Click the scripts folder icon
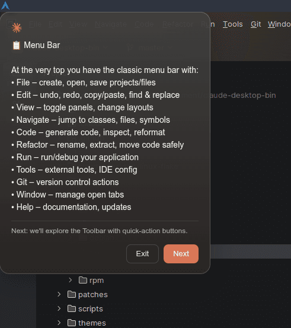The height and width of the screenshot is (328, 291). click(72, 308)
